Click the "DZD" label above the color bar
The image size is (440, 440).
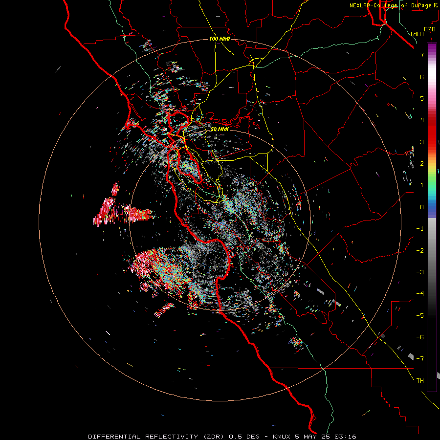click(430, 29)
